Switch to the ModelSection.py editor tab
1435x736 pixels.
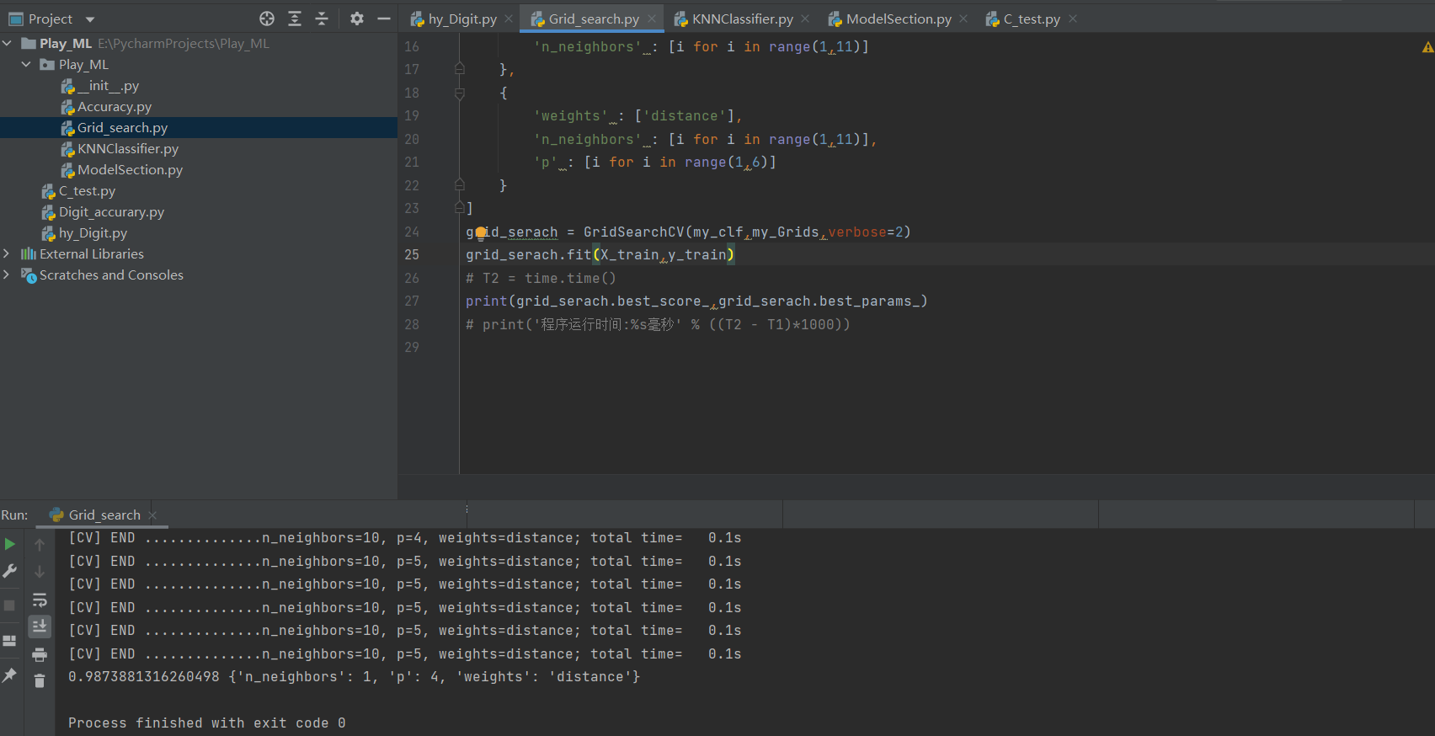click(x=898, y=19)
